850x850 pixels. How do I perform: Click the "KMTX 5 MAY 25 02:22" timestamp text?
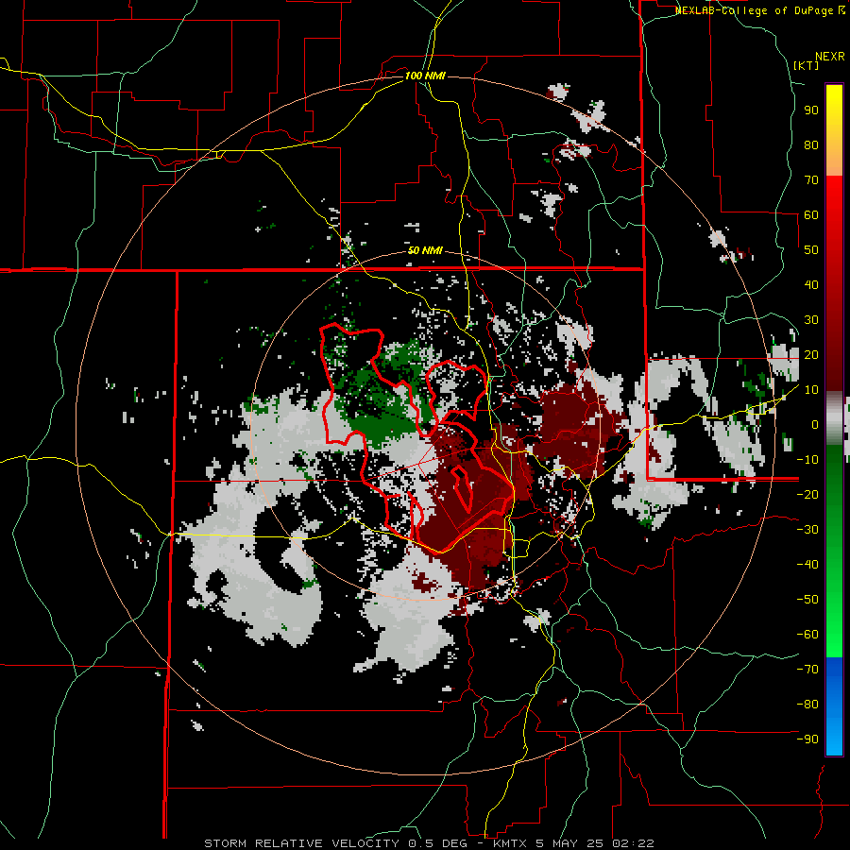pyautogui.click(x=573, y=843)
